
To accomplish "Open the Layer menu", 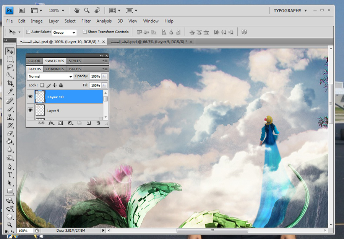I will coord(54,21).
